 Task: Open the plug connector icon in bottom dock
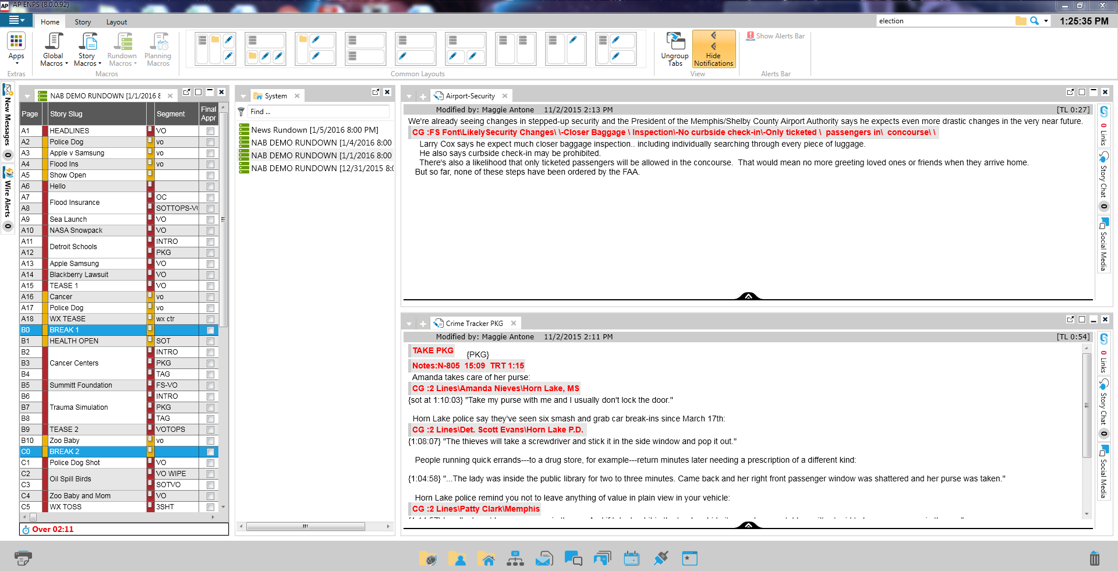click(x=661, y=559)
